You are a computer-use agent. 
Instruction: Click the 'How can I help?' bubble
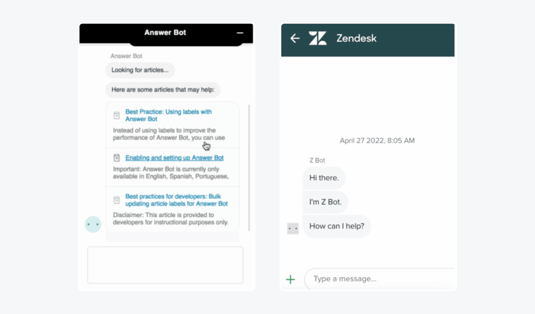(x=337, y=226)
